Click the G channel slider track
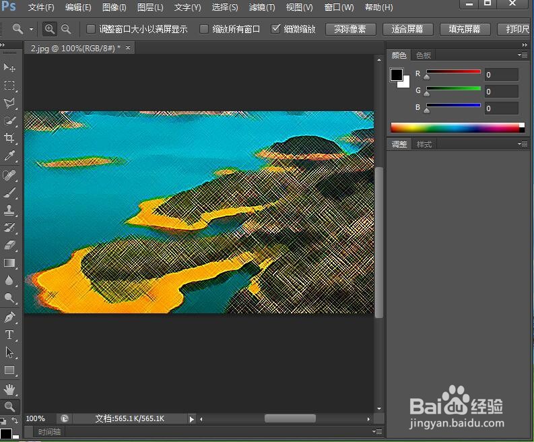The width and height of the screenshot is (534, 442). [453, 89]
